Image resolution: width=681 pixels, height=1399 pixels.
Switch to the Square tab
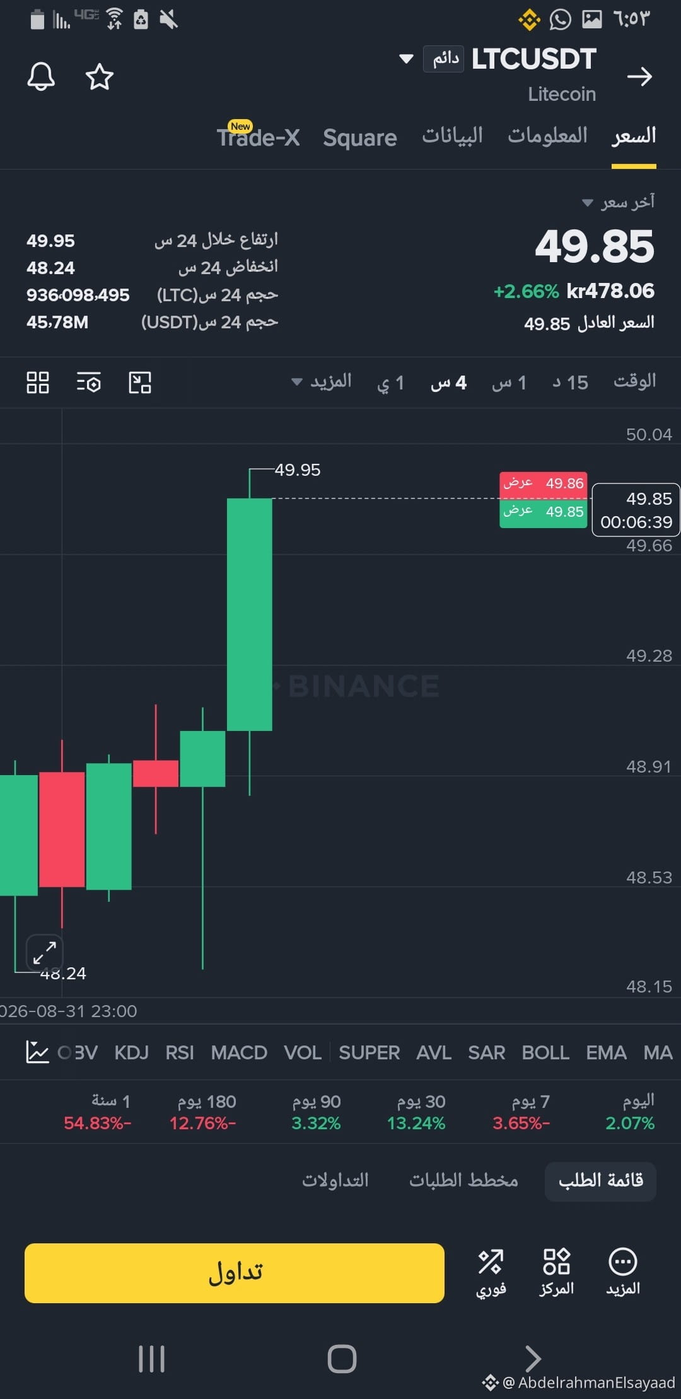pos(360,137)
